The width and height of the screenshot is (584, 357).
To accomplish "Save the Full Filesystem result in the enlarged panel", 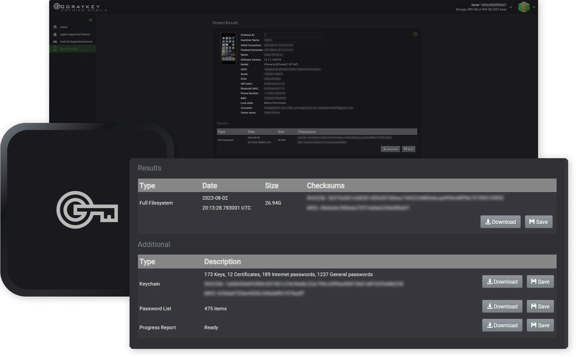I will [539, 222].
